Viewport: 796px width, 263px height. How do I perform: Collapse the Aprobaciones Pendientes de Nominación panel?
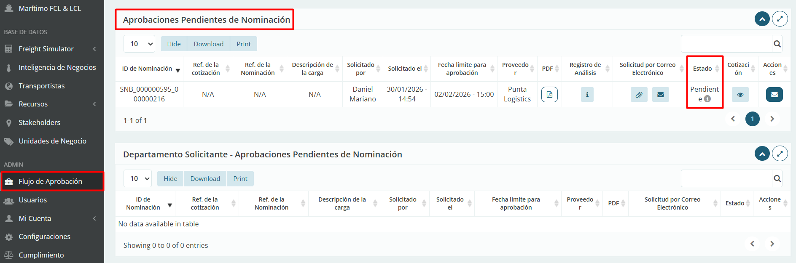coord(762,19)
